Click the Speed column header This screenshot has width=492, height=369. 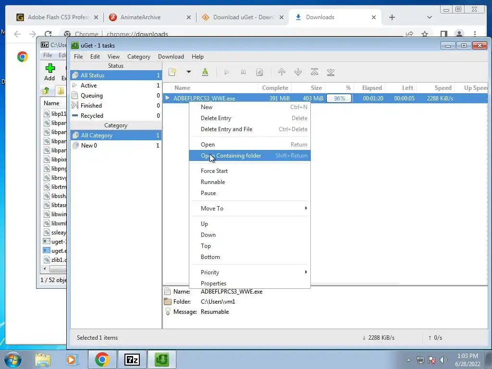tap(435, 88)
